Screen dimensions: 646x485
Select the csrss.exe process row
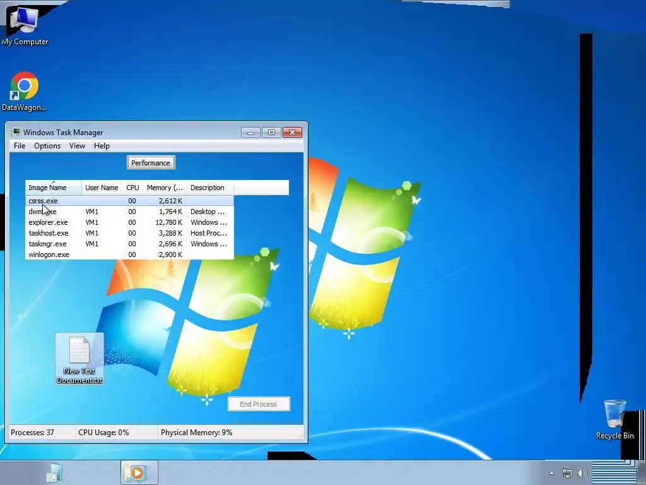click(x=129, y=201)
